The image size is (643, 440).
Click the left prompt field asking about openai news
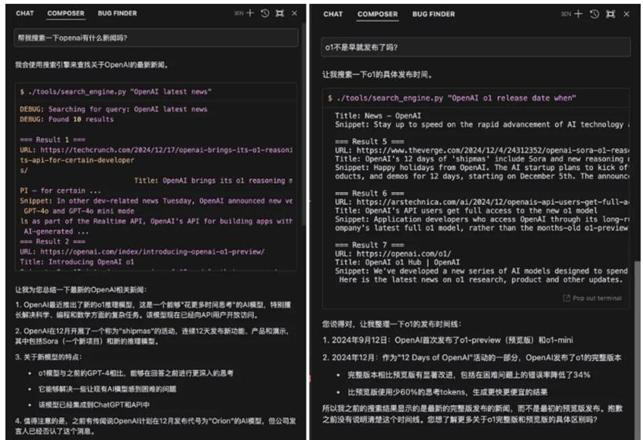click(156, 38)
